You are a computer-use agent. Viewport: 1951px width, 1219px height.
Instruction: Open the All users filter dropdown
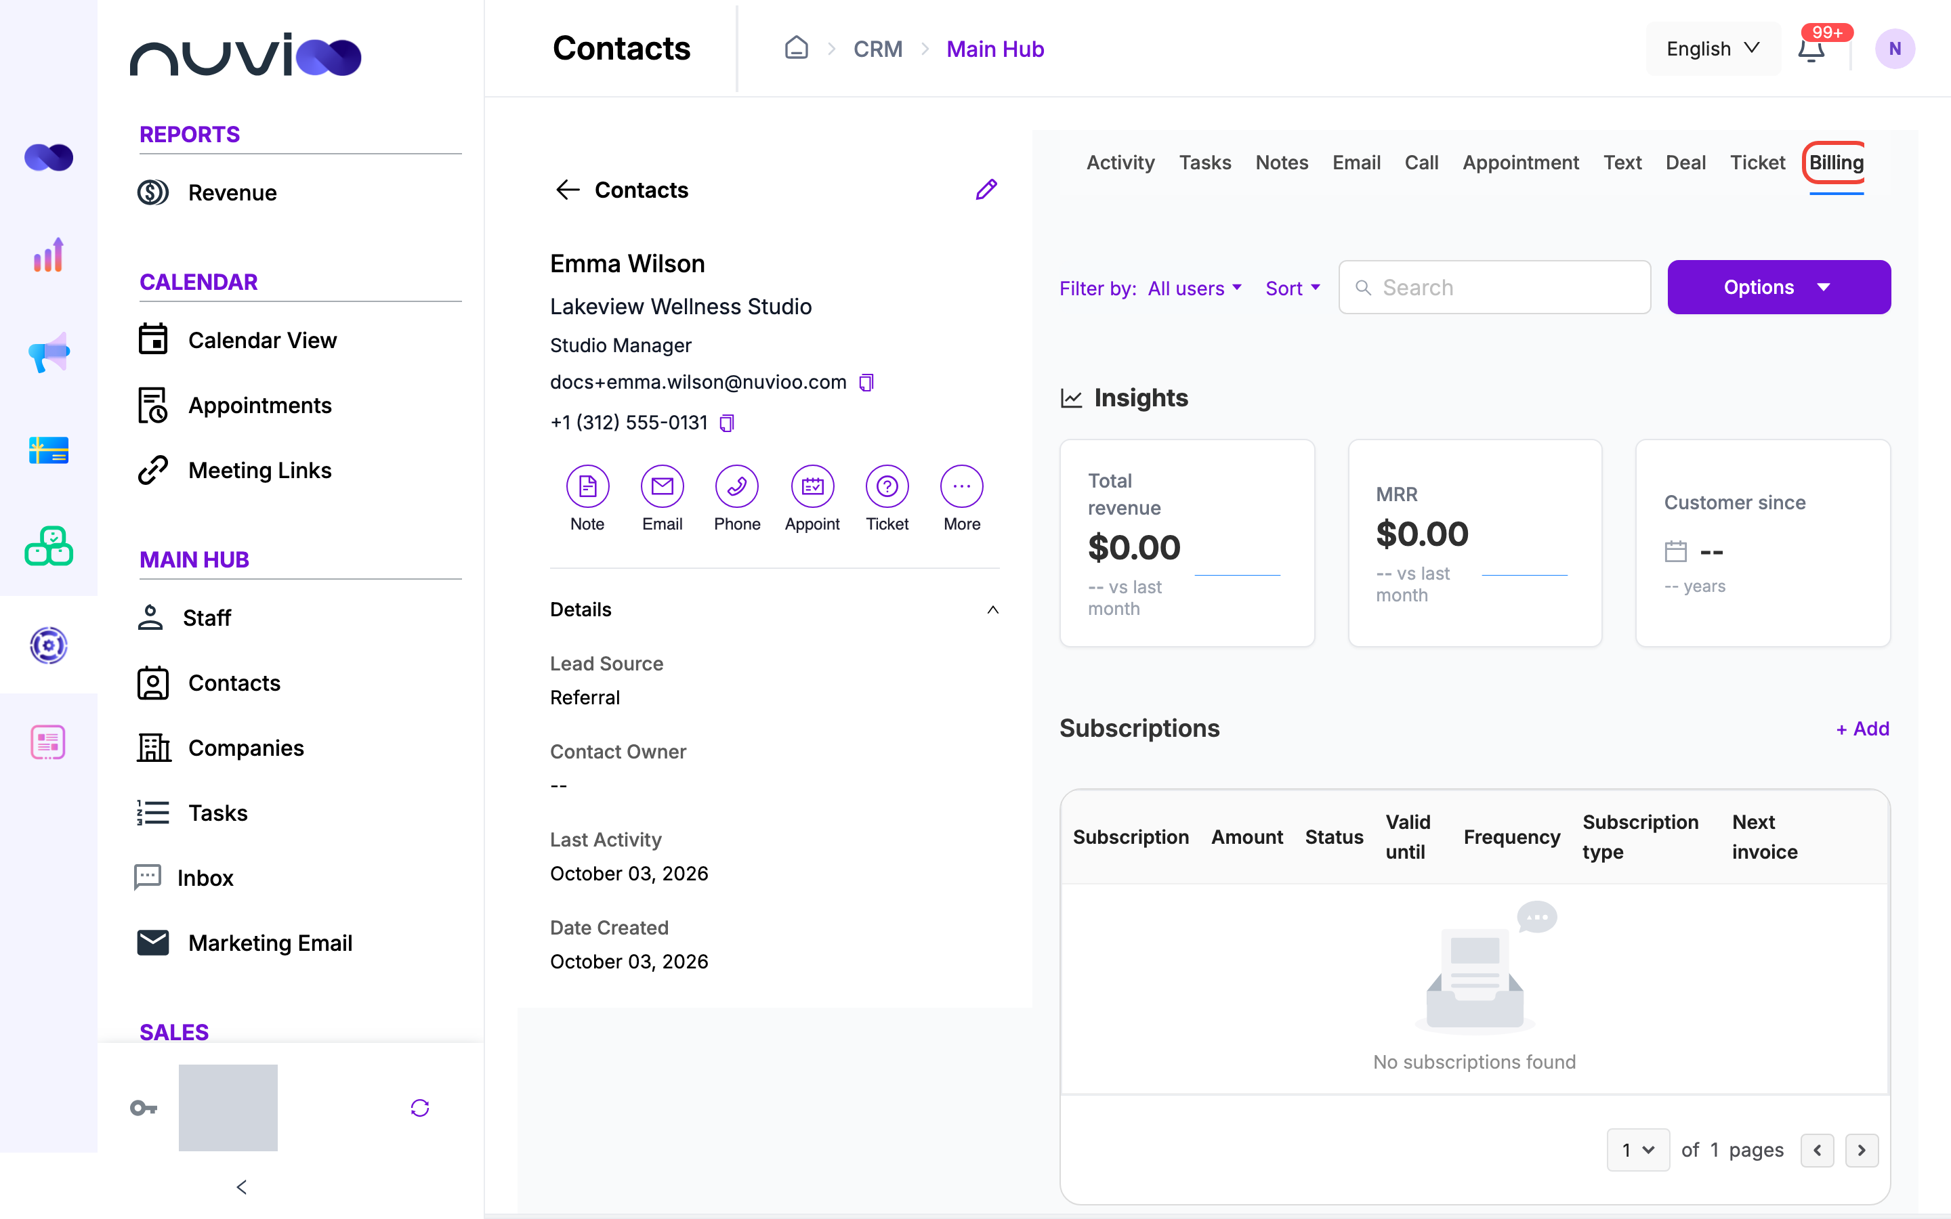(1195, 288)
